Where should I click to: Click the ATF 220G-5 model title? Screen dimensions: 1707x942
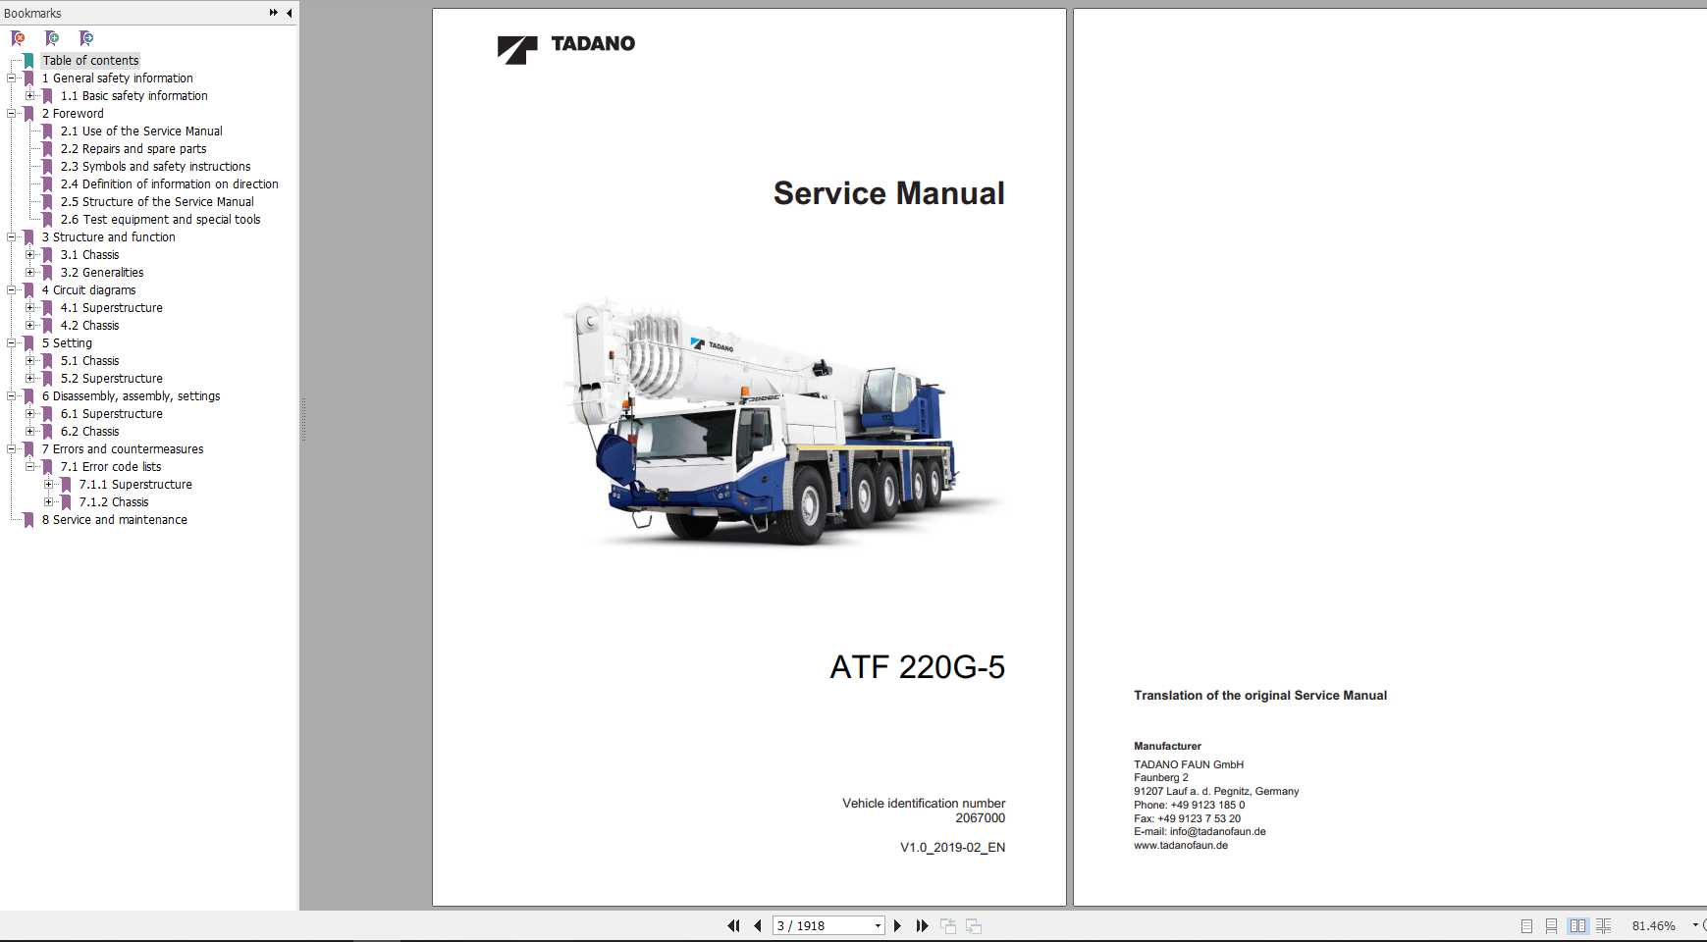coord(918,667)
